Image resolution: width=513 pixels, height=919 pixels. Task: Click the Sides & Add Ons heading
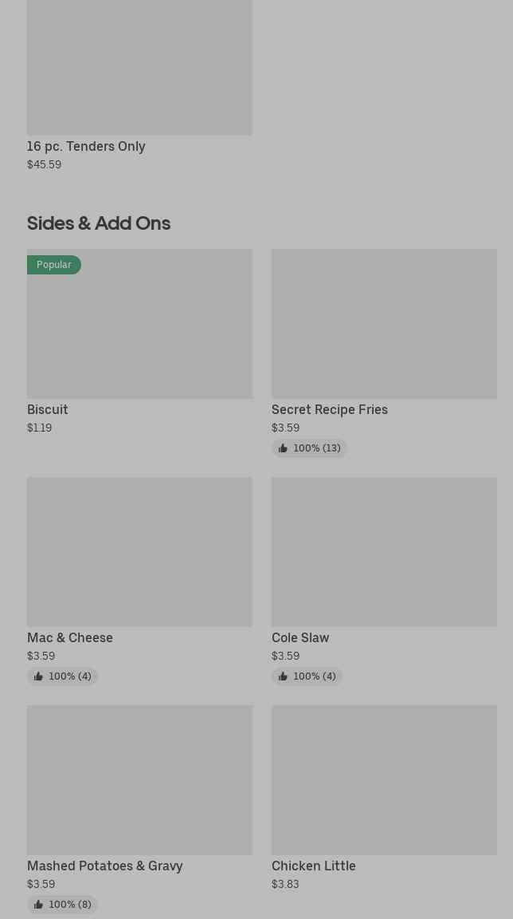(99, 223)
